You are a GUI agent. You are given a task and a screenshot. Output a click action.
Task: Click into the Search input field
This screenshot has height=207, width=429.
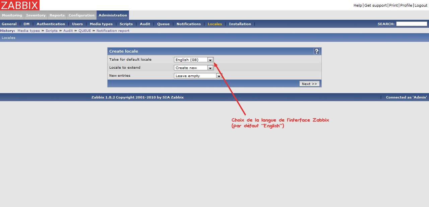click(x=412, y=24)
